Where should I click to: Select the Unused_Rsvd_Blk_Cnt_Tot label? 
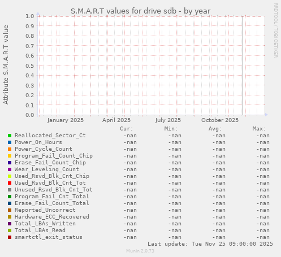click(54, 190)
